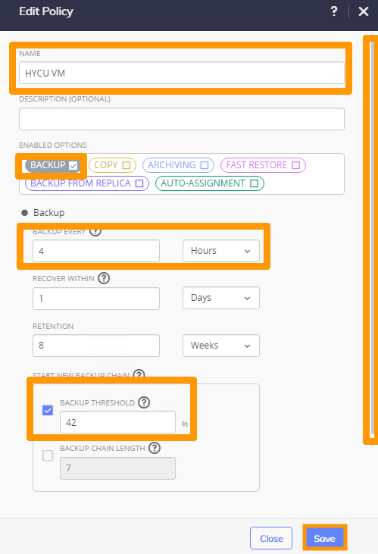Click the Backup Every help icon
The height and width of the screenshot is (554, 378).
coord(95,231)
